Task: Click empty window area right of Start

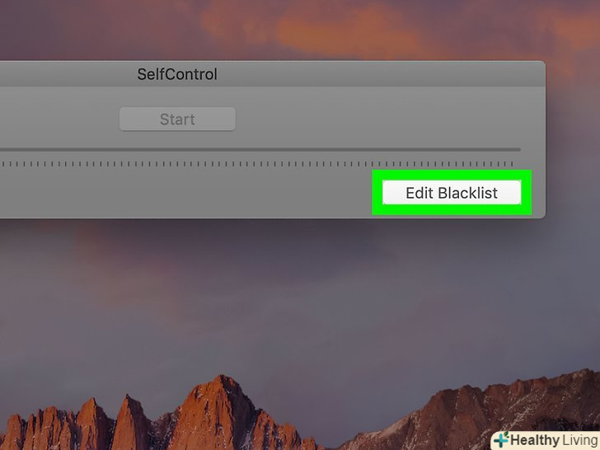Action: pyautogui.click(x=382, y=119)
